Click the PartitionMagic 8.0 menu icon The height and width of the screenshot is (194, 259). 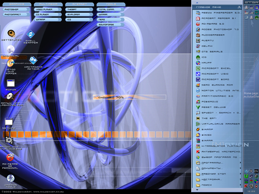tap(198, 96)
